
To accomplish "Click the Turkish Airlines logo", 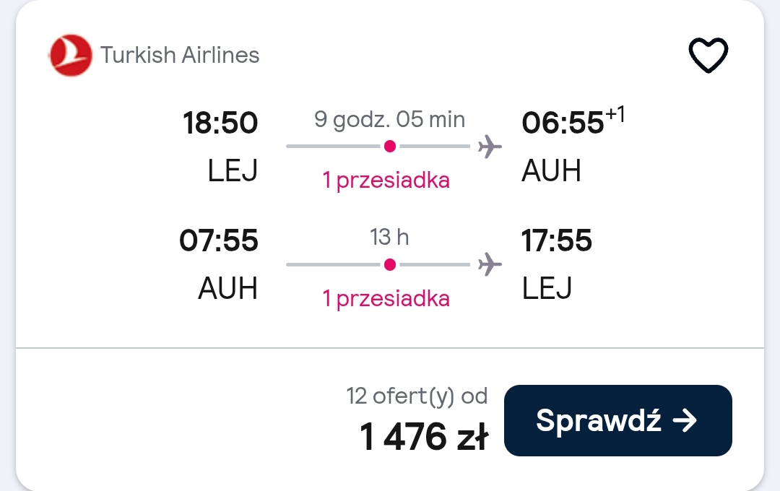I will (x=70, y=55).
